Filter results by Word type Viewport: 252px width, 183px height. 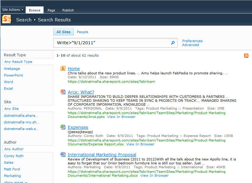8,82
